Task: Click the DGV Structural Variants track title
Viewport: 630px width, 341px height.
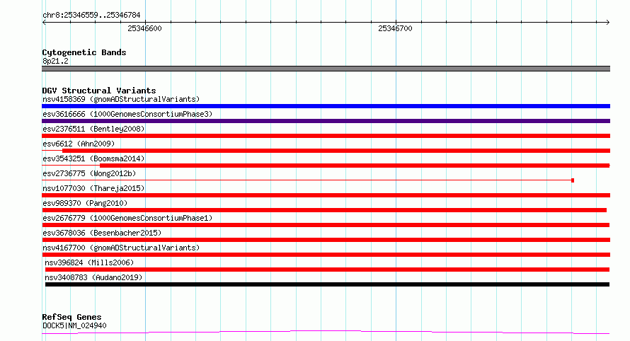Action: tap(99, 91)
